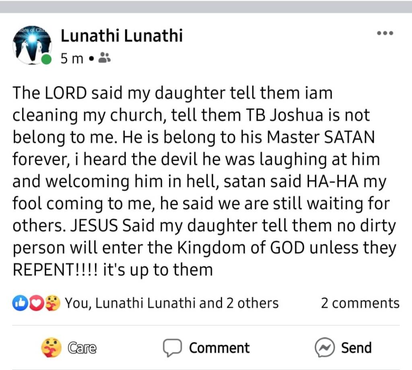View who reacted: 'You, Lunathi Lunathi and 2 others'
Viewport: 412px width, 370px height.
(x=172, y=303)
